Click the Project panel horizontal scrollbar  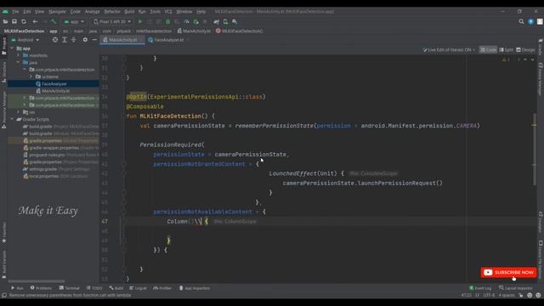(37, 281)
